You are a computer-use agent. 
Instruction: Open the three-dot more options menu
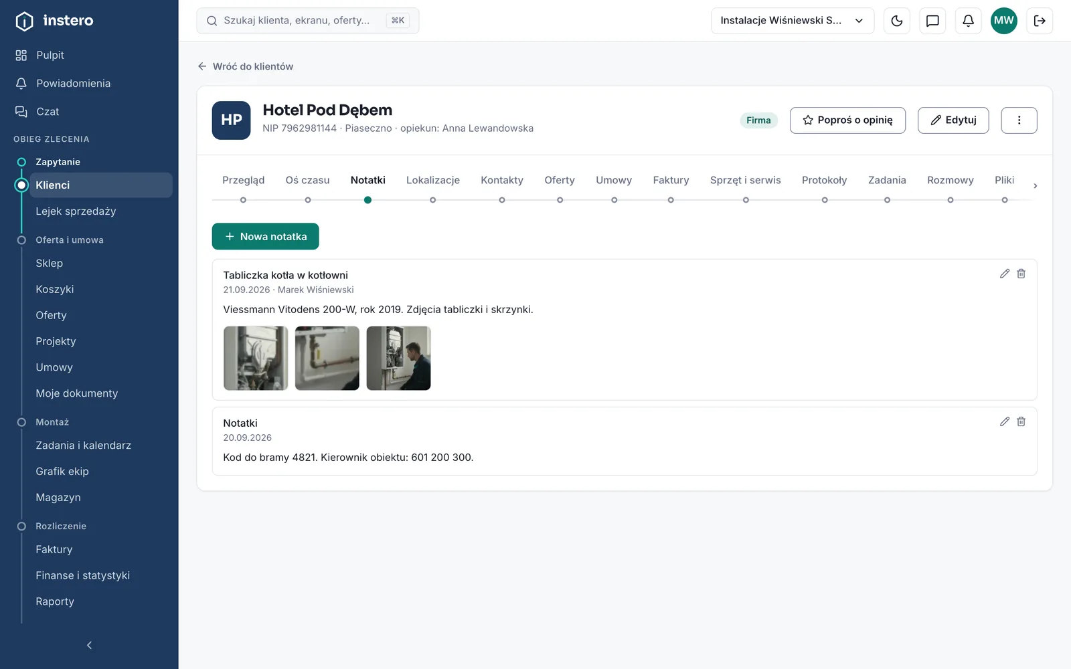point(1019,120)
